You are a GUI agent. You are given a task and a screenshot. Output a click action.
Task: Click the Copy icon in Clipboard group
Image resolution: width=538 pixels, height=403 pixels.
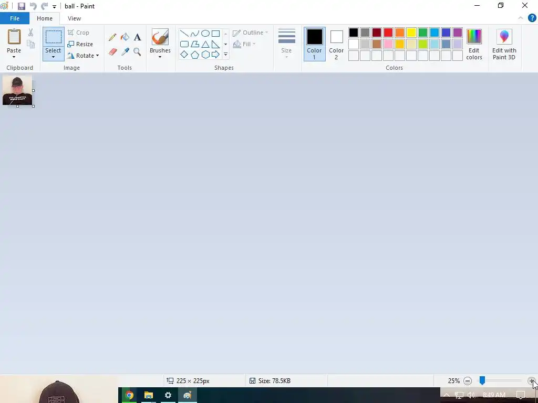31,44
